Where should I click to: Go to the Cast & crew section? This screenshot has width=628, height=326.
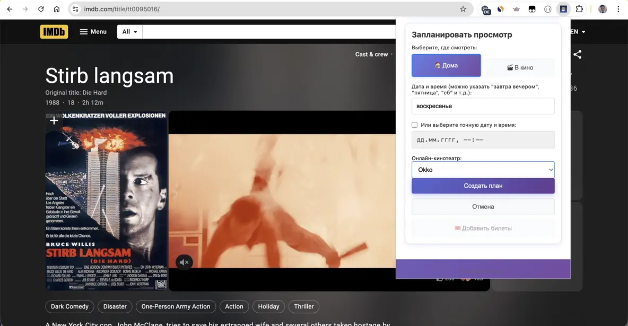pos(371,54)
